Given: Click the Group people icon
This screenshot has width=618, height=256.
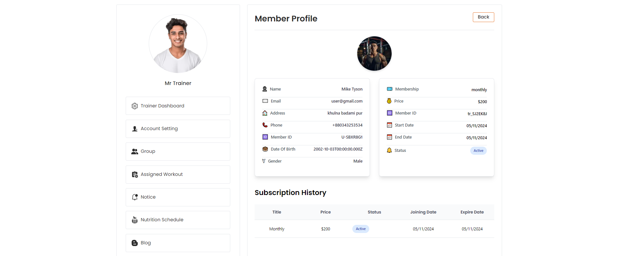Looking at the screenshot, I should pyautogui.click(x=134, y=152).
